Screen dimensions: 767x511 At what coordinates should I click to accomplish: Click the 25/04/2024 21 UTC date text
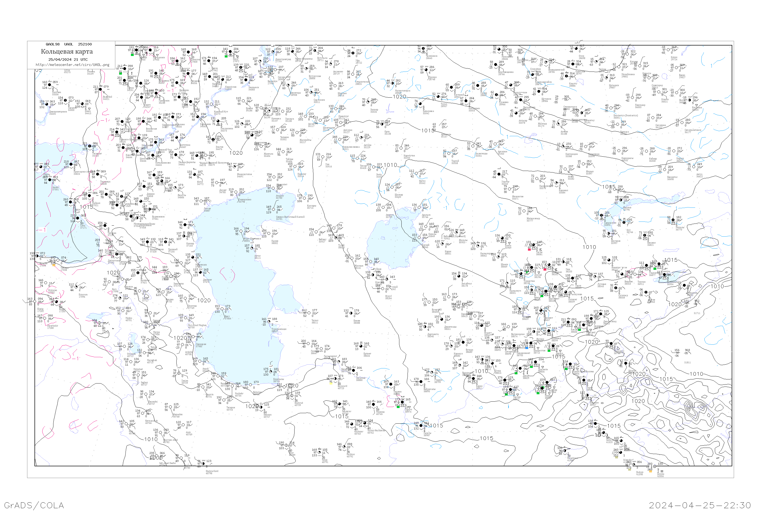[x=68, y=60]
